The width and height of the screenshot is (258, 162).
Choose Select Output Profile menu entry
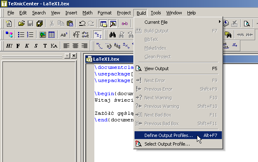coord(178,144)
